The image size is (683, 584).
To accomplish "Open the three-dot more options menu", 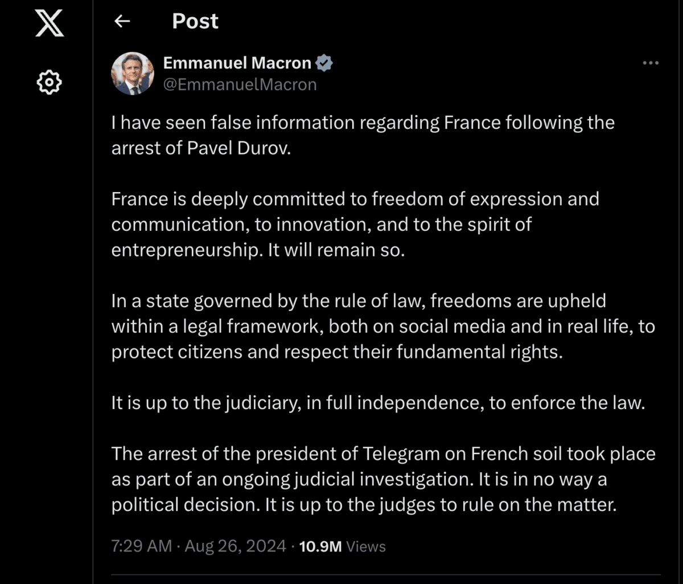I will coord(650,63).
